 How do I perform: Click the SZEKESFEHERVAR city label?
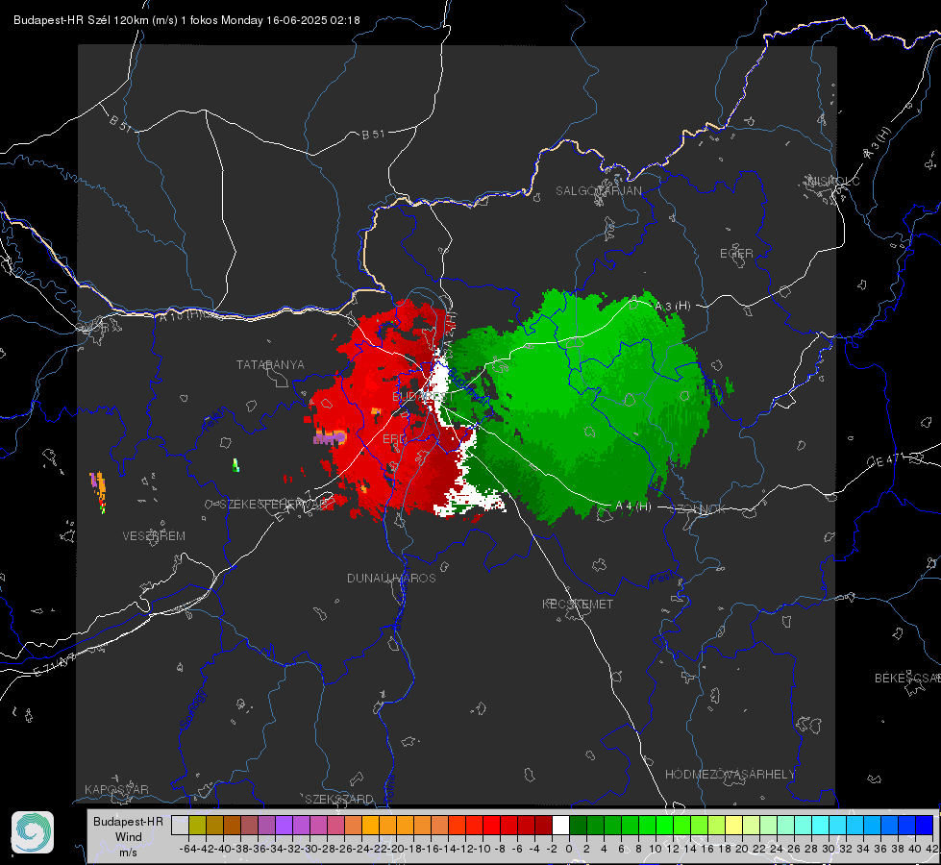pos(274,505)
